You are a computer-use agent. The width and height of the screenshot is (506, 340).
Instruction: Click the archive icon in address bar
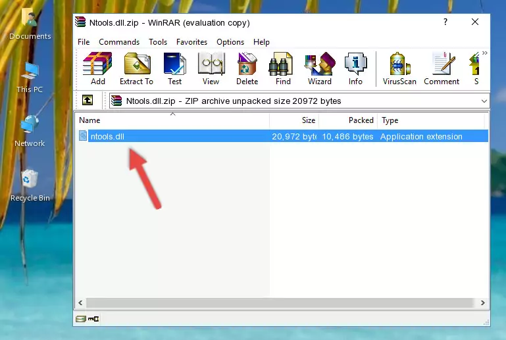coord(116,101)
